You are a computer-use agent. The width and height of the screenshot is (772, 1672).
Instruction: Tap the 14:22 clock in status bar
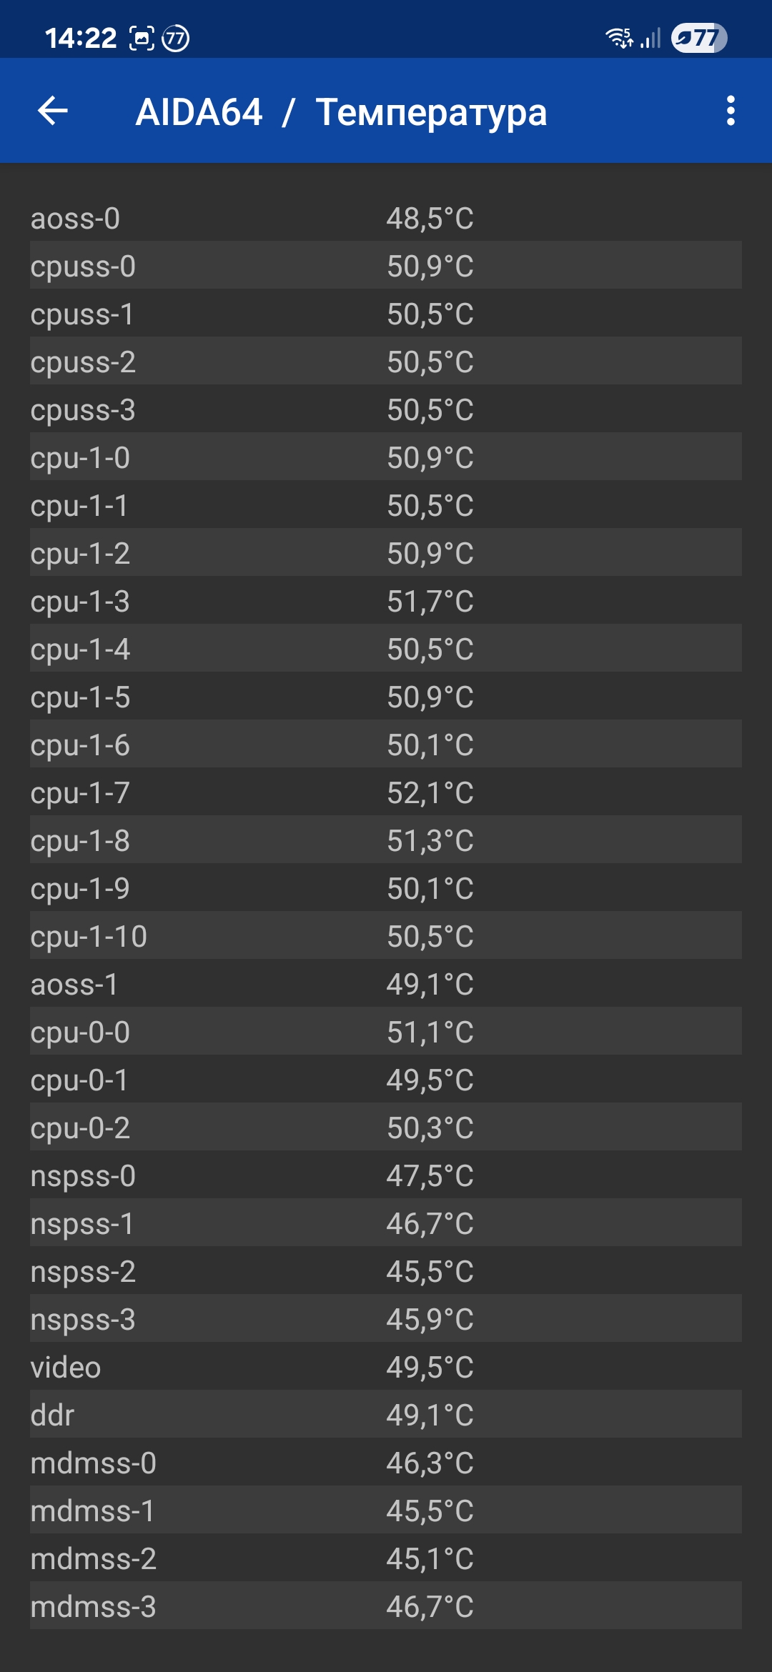tap(81, 38)
